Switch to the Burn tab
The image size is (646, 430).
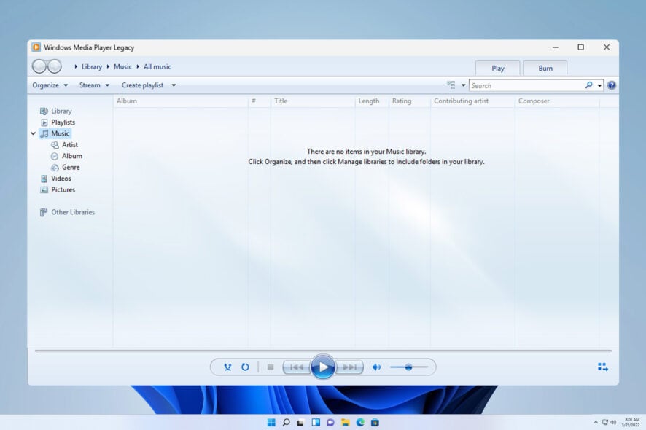click(x=545, y=67)
